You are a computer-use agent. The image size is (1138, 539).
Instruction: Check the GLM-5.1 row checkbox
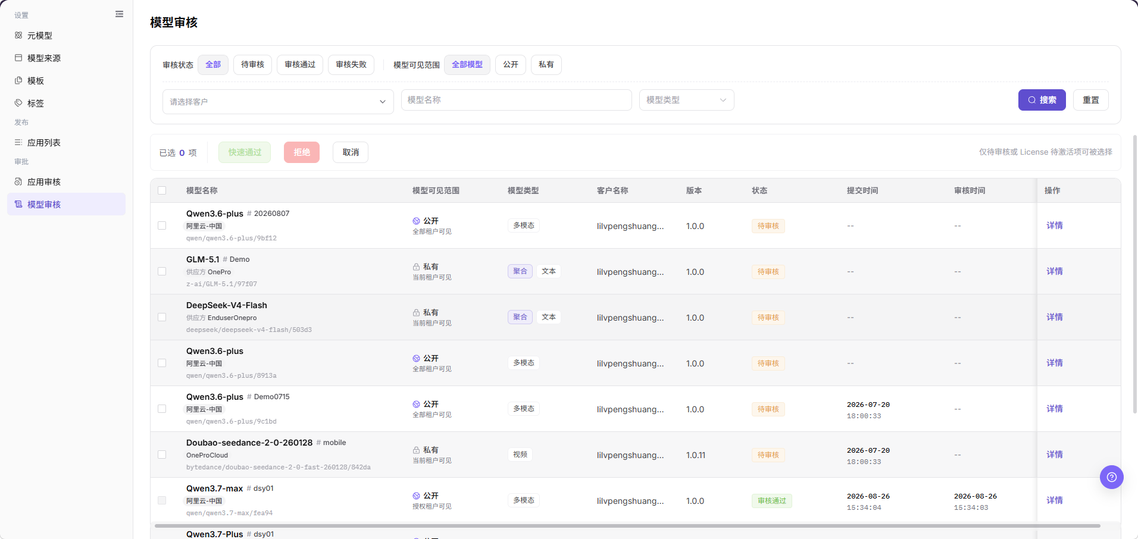coord(162,271)
